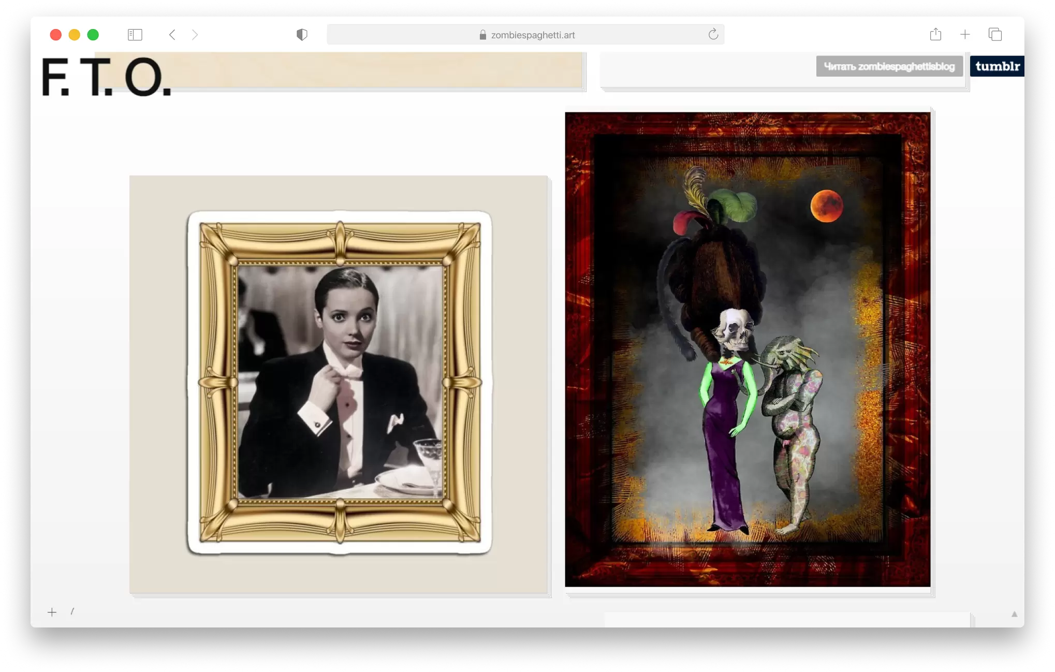Click the slash link near bottom plus

point(72,611)
